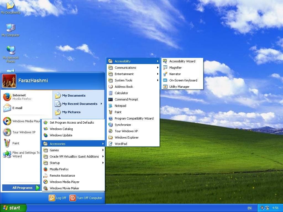This screenshot has height=212, width=283.
Task: Click the EN language indicator
Action: (249, 208)
